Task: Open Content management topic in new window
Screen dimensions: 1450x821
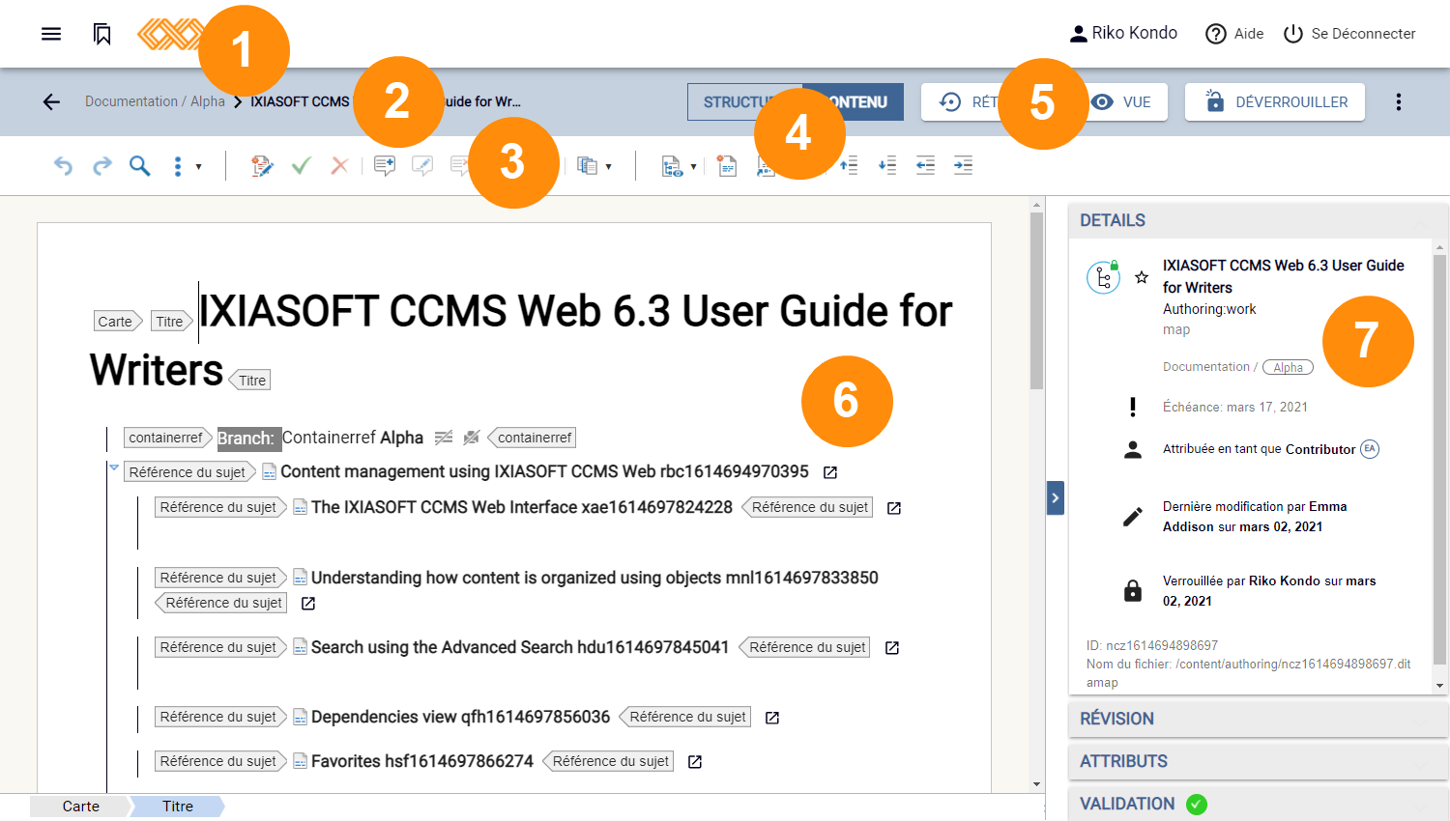Action: (830, 472)
